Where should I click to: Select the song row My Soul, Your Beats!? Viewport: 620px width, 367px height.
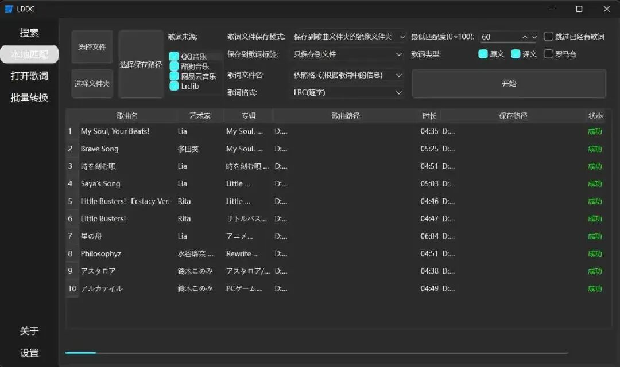pyautogui.click(x=335, y=131)
